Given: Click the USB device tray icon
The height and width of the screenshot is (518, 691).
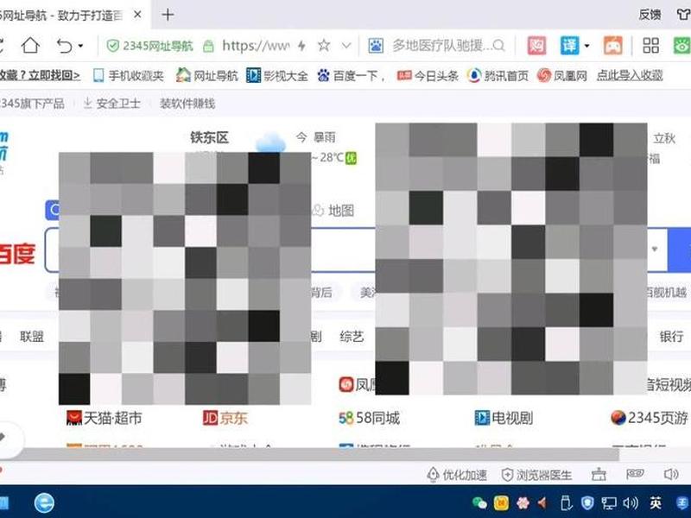Looking at the screenshot, I should 566,502.
